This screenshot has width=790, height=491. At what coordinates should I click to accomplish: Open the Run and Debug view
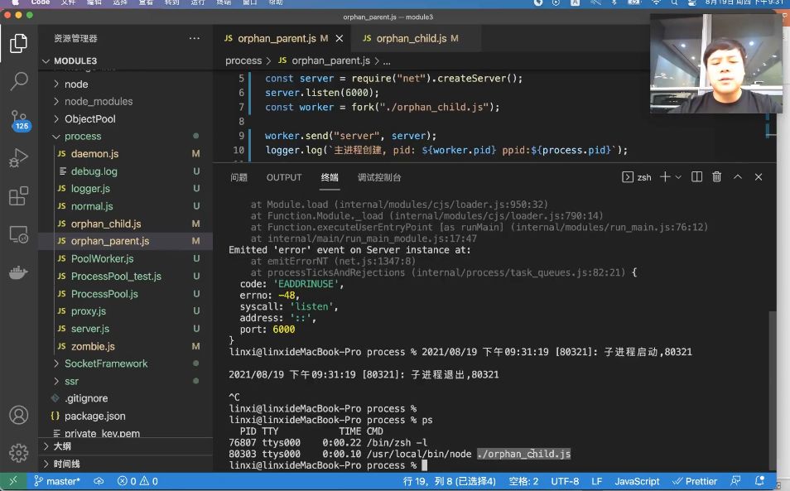pos(19,157)
